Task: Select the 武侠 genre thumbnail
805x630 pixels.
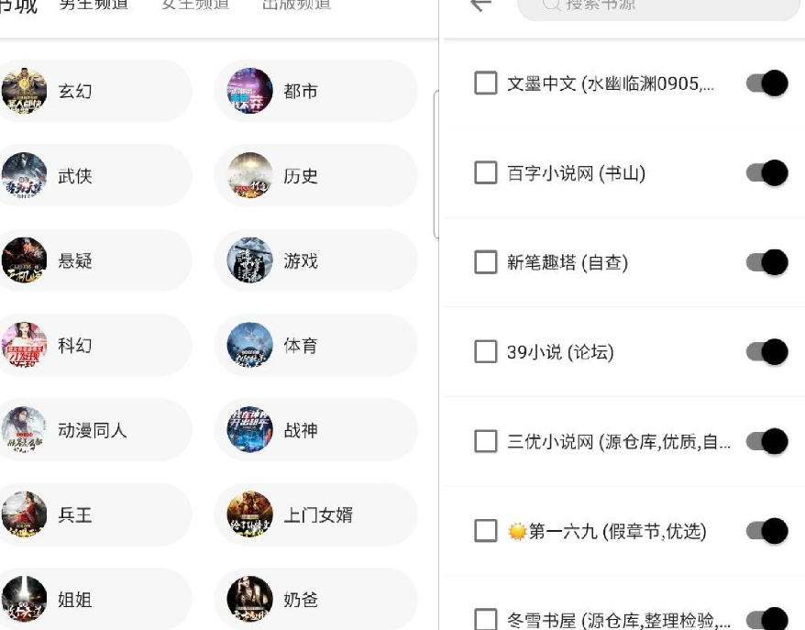Action: click(24, 175)
